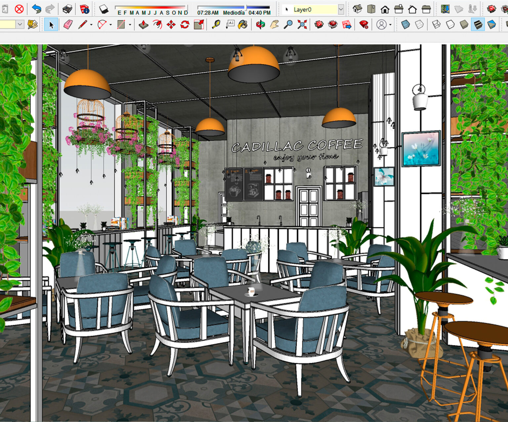This screenshot has width=508, height=422.
Task: Activate the Push/Pull tool
Action: click(143, 24)
